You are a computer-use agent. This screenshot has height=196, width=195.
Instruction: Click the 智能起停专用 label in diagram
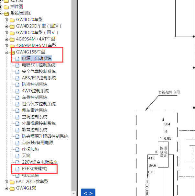coord(169,92)
